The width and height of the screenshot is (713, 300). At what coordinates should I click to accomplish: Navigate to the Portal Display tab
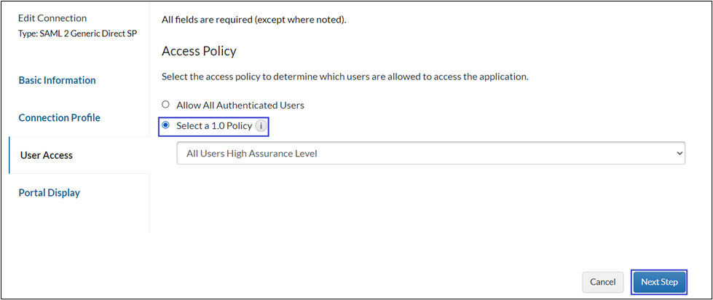click(x=49, y=192)
